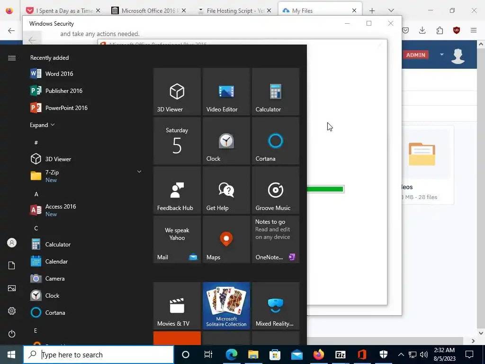The width and height of the screenshot is (485, 364).
Task: Open File Explorer from the taskbar
Action: (x=253, y=355)
